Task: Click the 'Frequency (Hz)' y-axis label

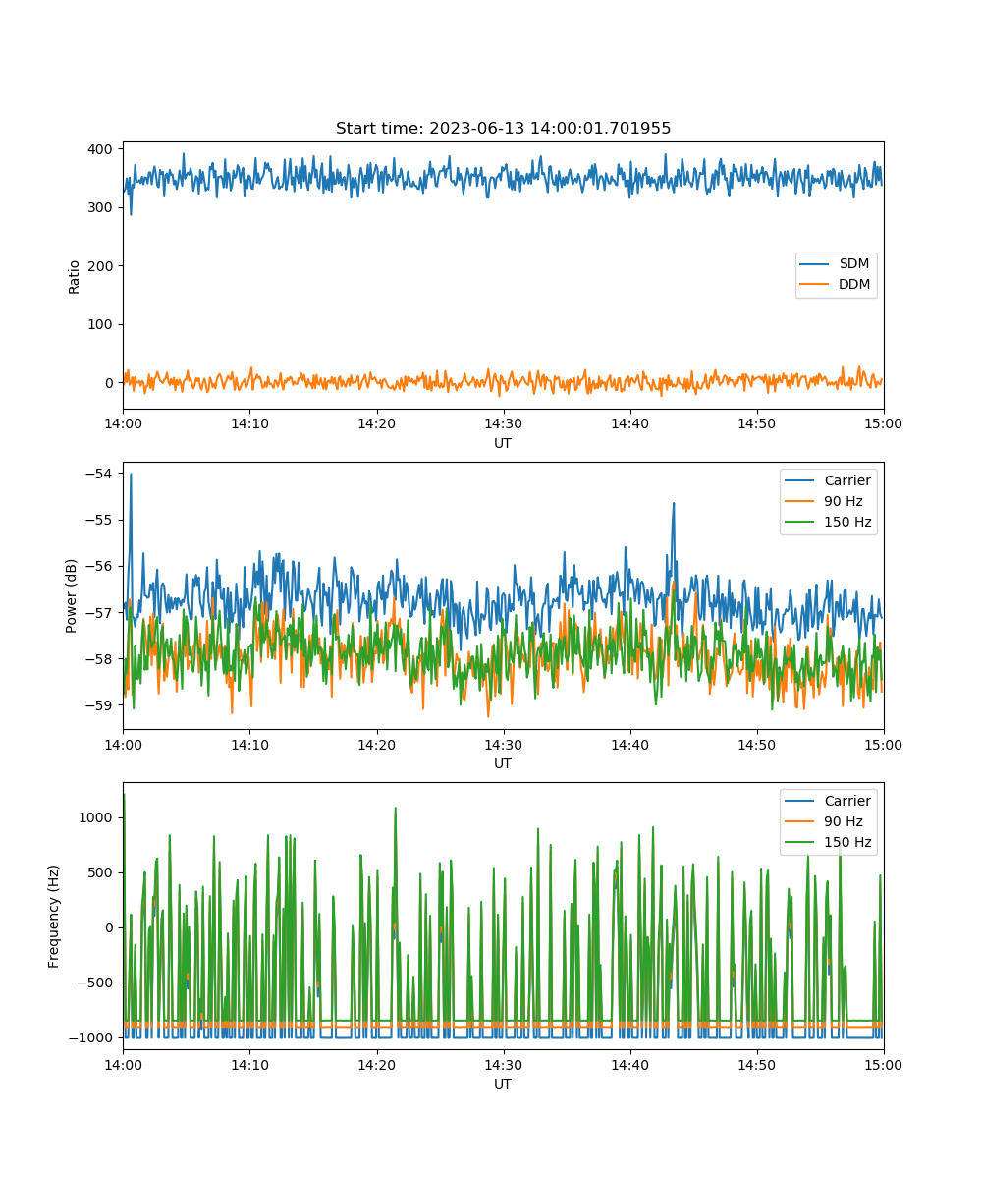Action: pyautogui.click(x=54, y=916)
